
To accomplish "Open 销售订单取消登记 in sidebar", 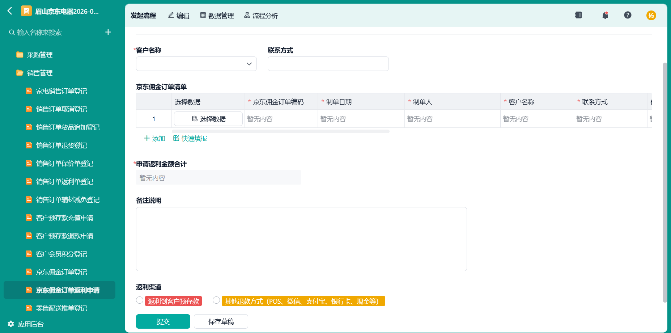I will [61, 109].
